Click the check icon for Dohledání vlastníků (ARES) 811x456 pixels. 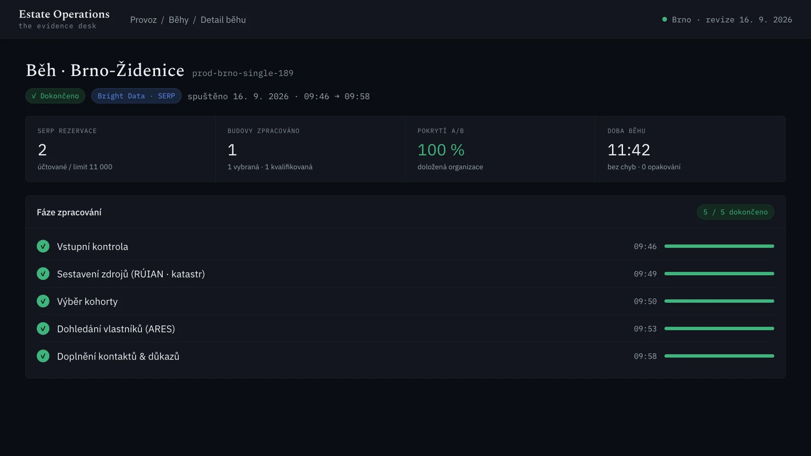pyautogui.click(x=43, y=329)
